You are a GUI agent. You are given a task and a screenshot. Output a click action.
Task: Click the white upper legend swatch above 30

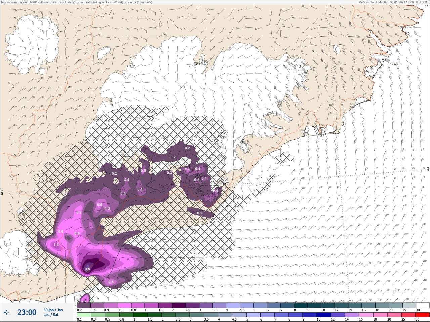point(423,305)
